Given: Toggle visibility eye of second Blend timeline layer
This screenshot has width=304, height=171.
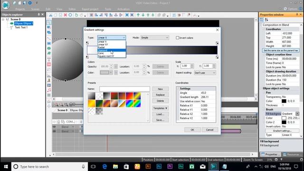Looking at the screenshot, I should [54, 131].
